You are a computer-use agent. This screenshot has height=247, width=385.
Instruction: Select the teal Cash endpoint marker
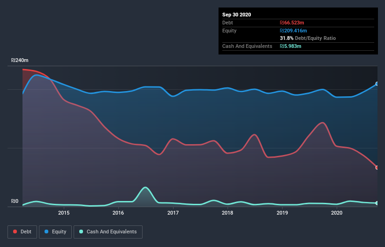pyautogui.click(x=377, y=203)
